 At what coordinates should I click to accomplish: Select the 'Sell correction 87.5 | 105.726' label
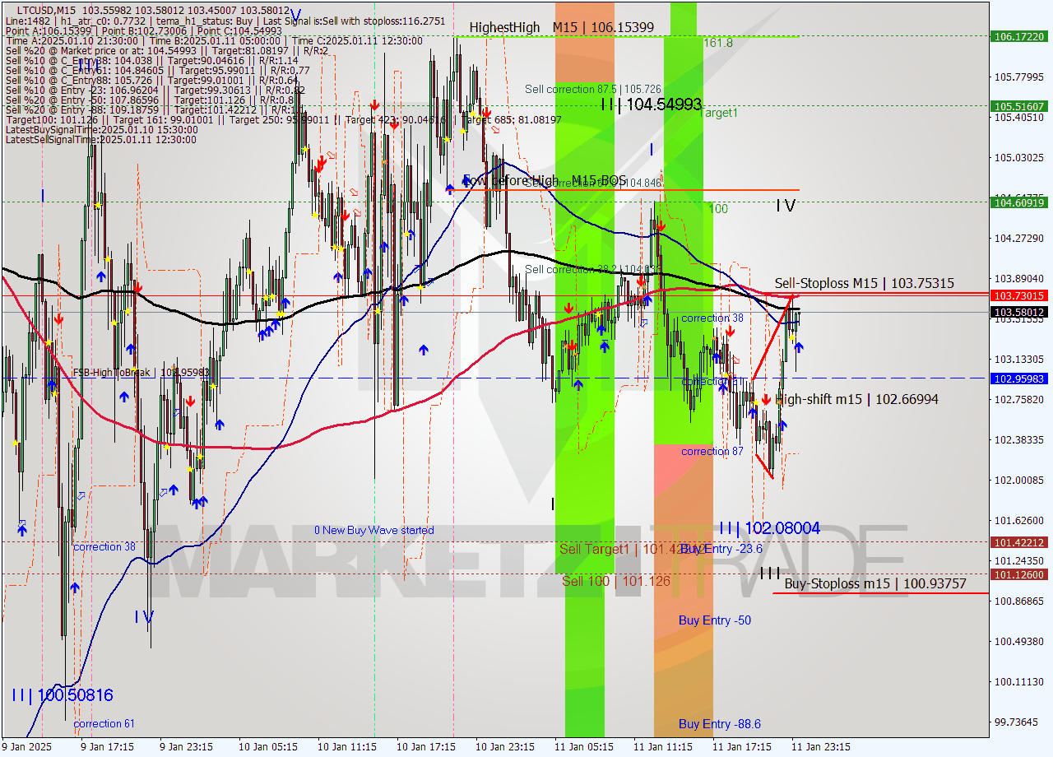coord(593,89)
